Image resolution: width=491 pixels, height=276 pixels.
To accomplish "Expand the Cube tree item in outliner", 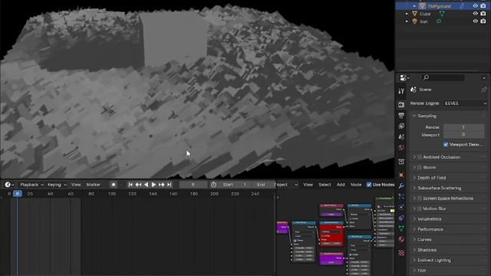I will pyautogui.click(x=407, y=14).
